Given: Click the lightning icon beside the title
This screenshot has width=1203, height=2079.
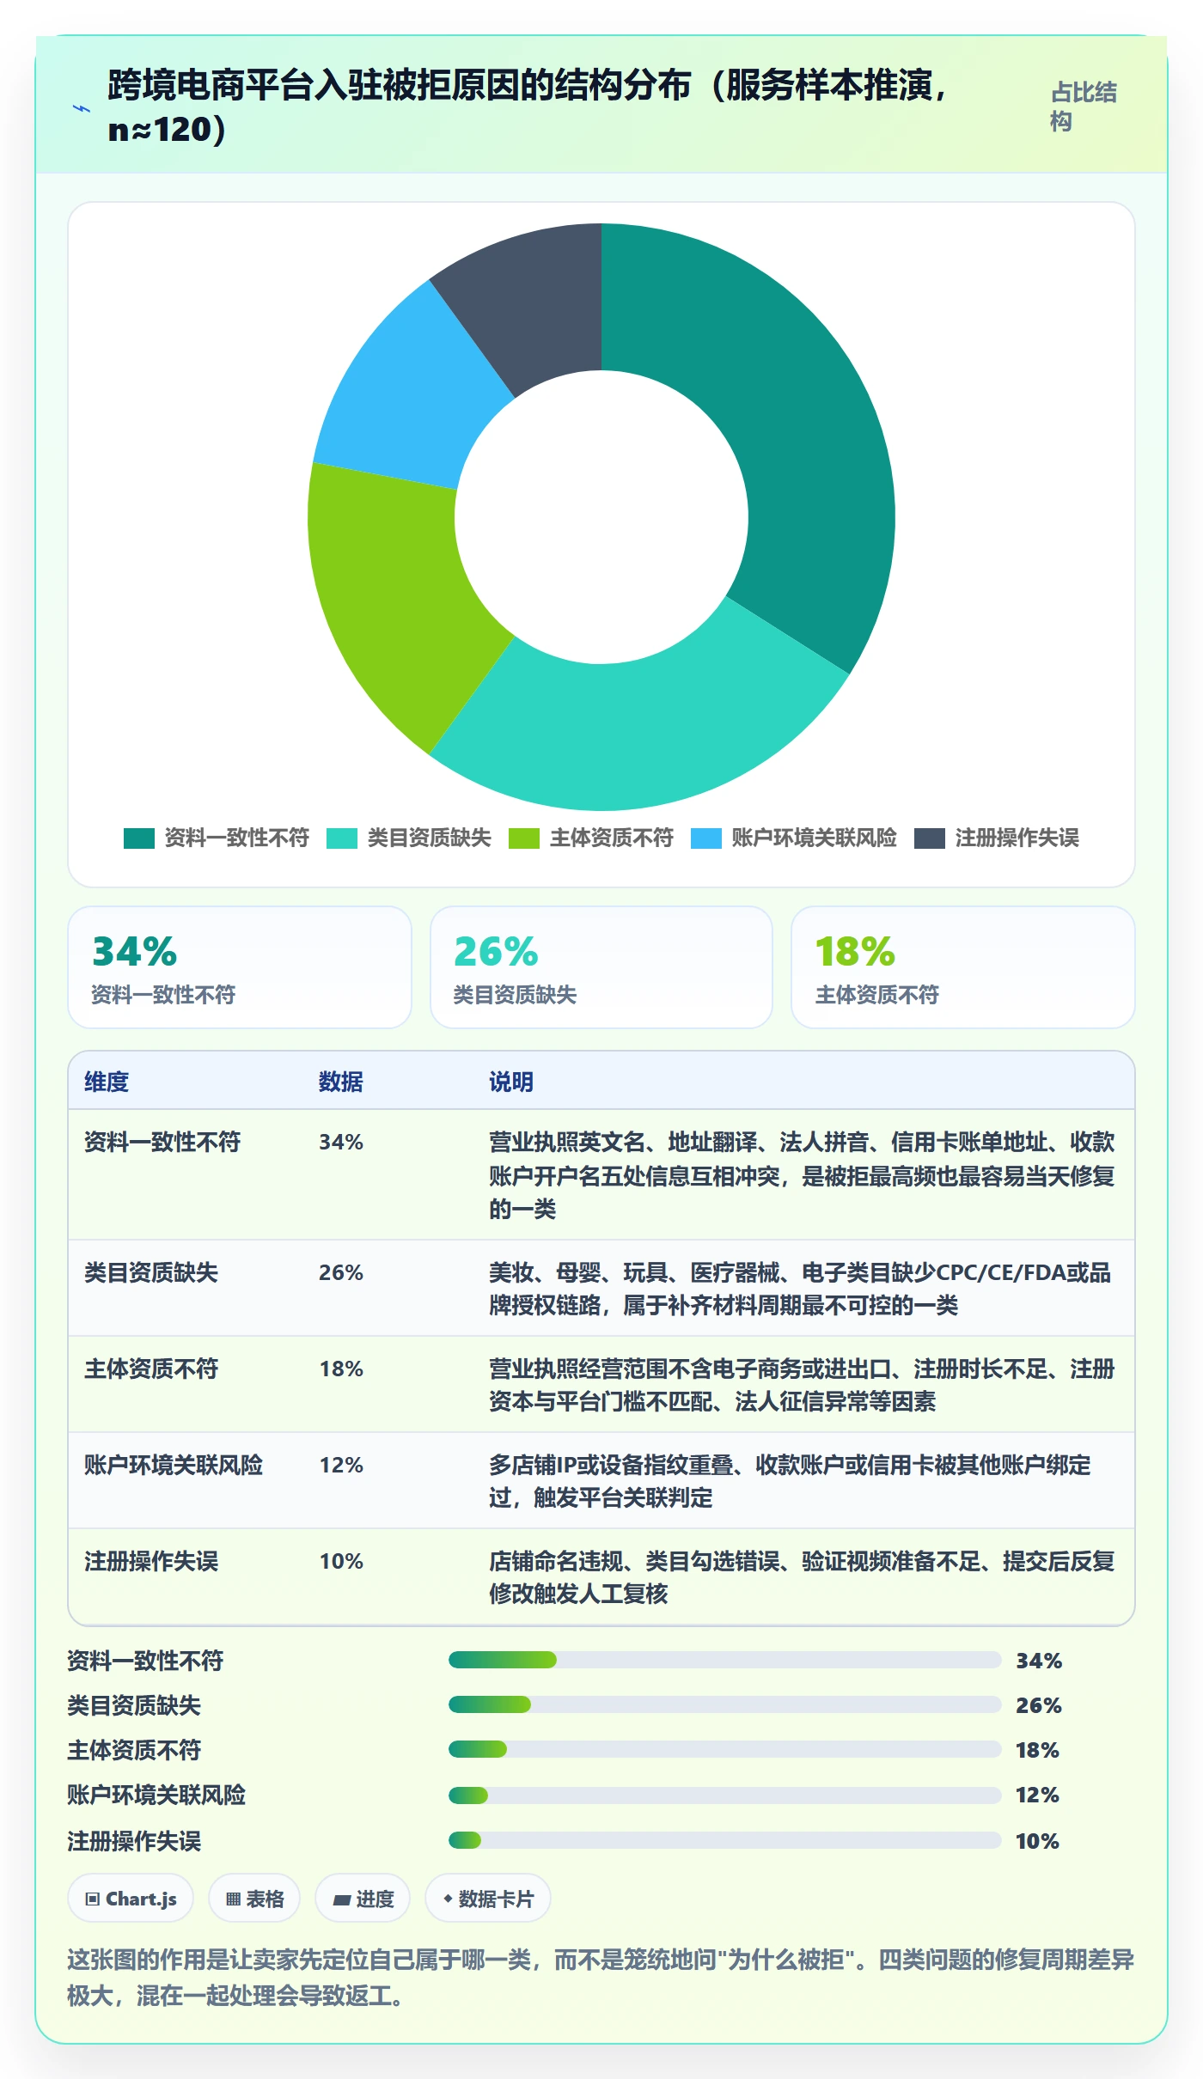Looking at the screenshot, I should tap(82, 109).
